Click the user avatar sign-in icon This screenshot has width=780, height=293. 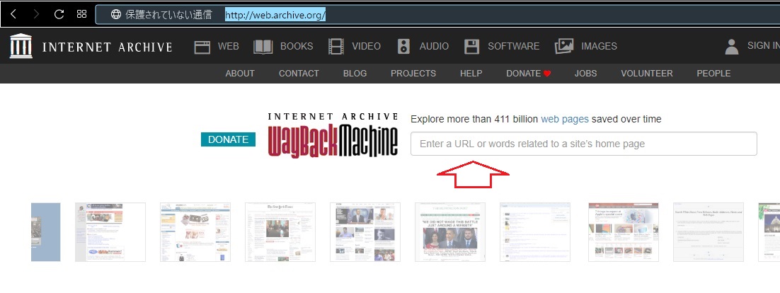tap(732, 47)
